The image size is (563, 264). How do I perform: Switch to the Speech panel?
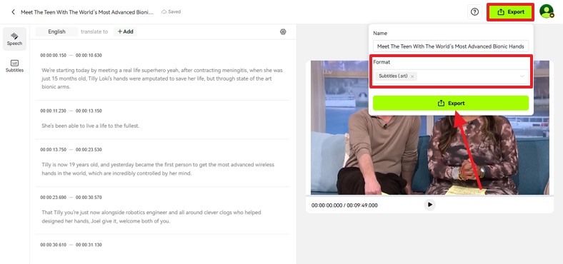[x=14, y=39]
